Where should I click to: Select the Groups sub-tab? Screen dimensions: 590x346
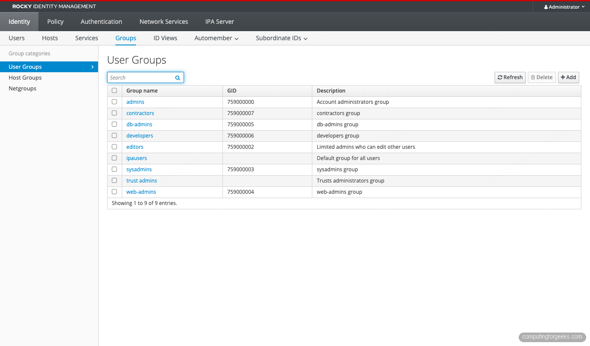click(x=126, y=38)
